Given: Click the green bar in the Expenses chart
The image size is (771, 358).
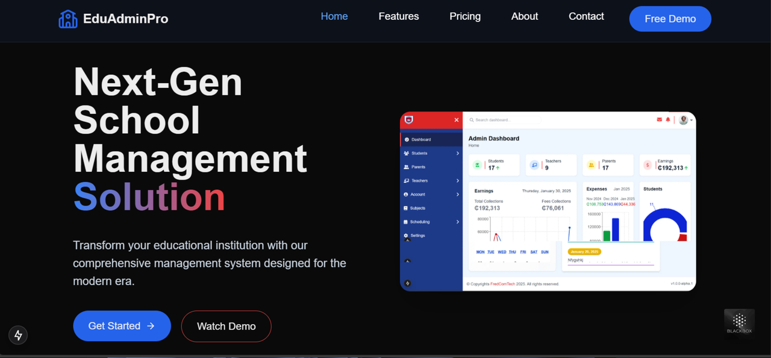Looking at the screenshot, I should [x=607, y=236].
